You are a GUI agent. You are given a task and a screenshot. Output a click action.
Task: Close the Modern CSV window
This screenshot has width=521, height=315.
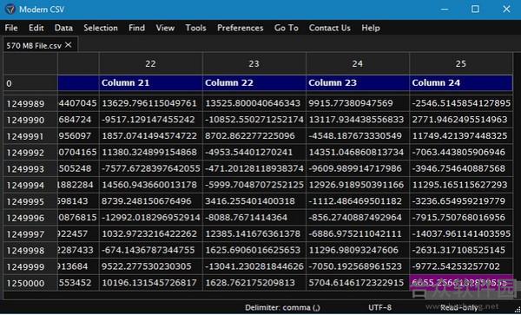click(506, 10)
